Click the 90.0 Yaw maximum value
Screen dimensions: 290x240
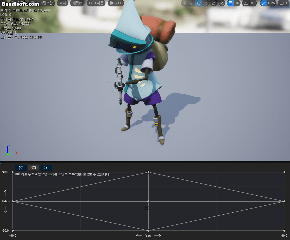pos(284,236)
